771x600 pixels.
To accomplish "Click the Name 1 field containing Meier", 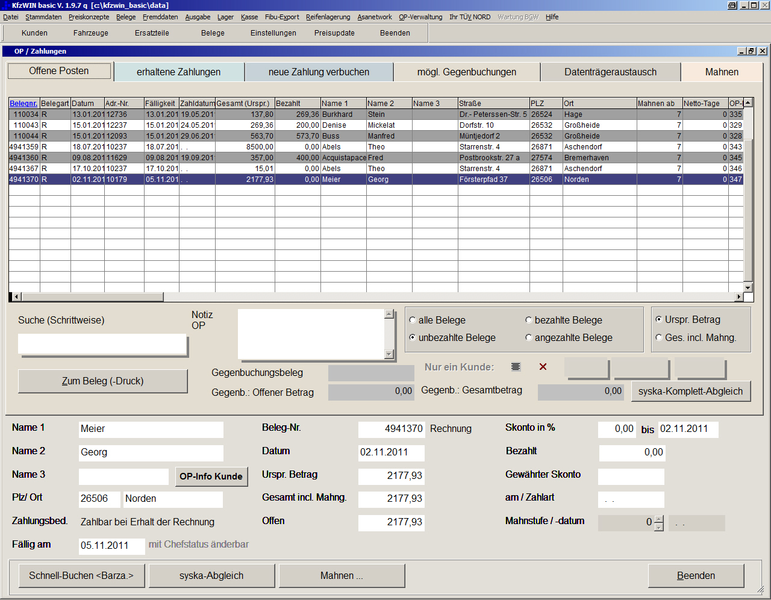I will point(151,429).
